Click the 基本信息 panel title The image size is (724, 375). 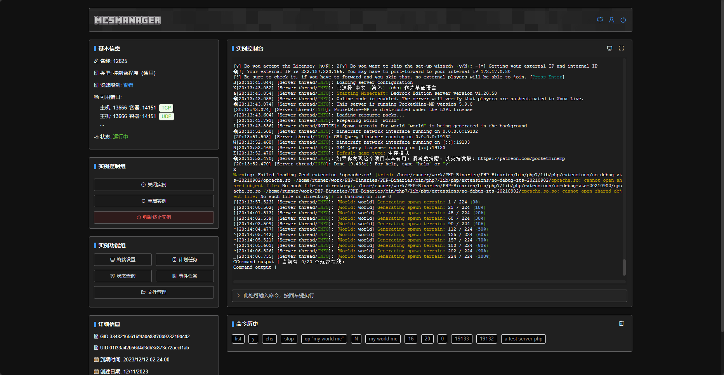(x=109, y=49)
